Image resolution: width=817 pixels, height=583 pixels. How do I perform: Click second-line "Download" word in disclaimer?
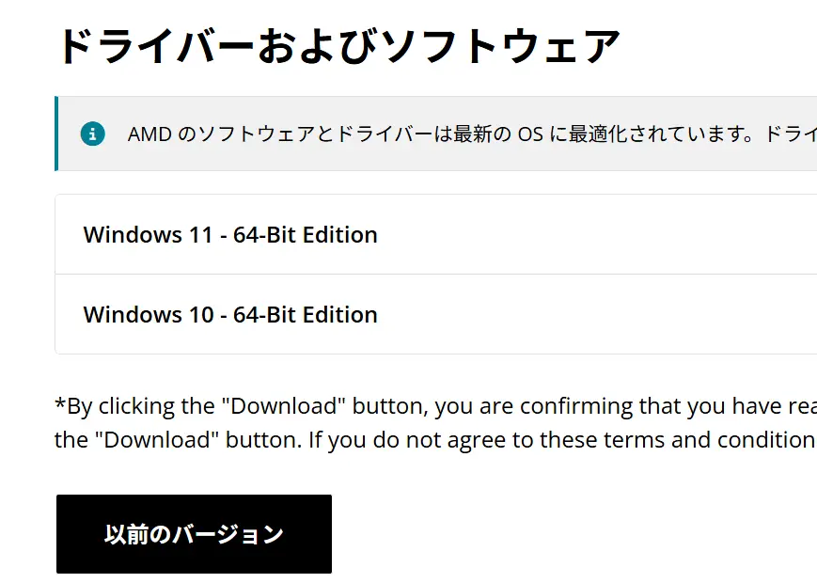(155, 439)
